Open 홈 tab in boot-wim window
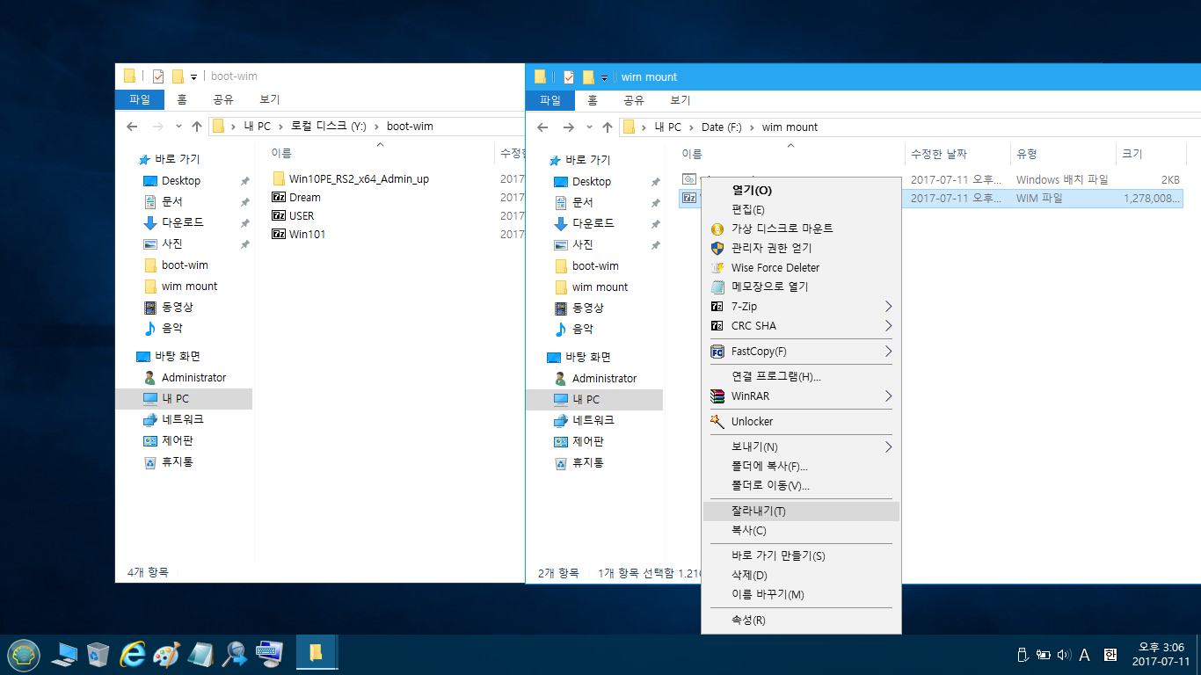This screenshot has width=1201, height=675. click(182, 99)
